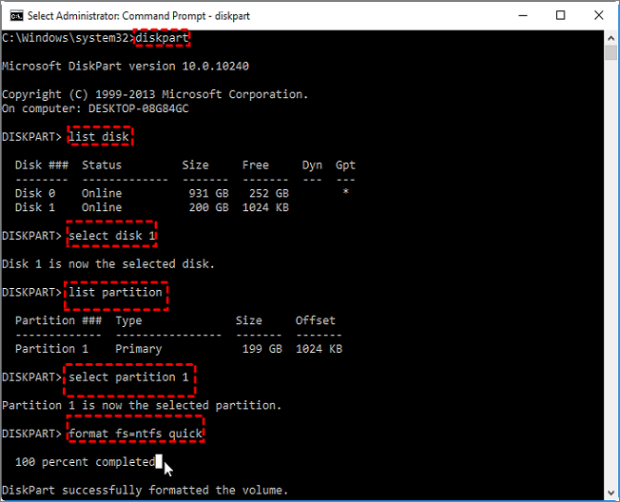Click the highlighted "diskpart" command
620x502 pixels.
point(162,37)
